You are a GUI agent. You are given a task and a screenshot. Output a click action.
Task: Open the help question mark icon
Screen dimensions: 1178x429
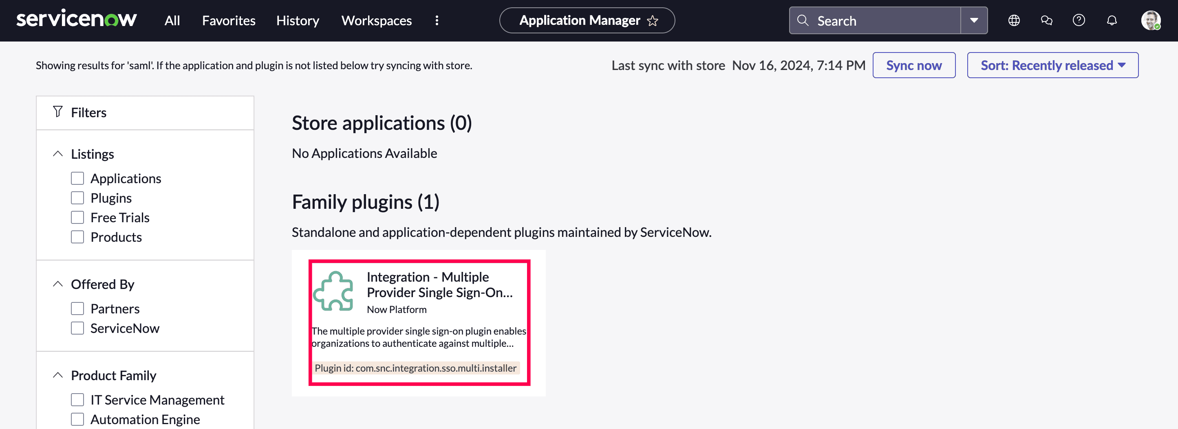coord(1079,21)
